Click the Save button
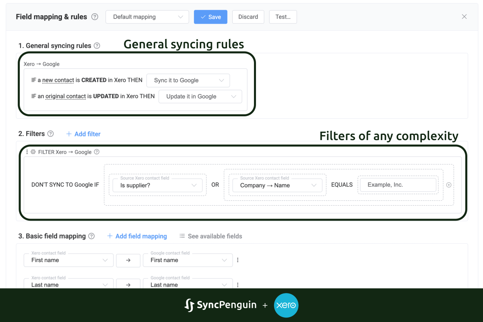This screenshot has height=322, width=483. [211, 17]
